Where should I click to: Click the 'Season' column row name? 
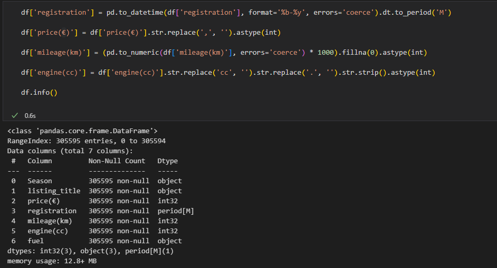(40, 181)
